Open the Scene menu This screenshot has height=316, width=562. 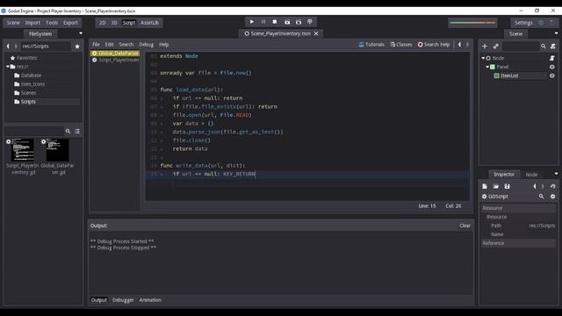(13, 23)
